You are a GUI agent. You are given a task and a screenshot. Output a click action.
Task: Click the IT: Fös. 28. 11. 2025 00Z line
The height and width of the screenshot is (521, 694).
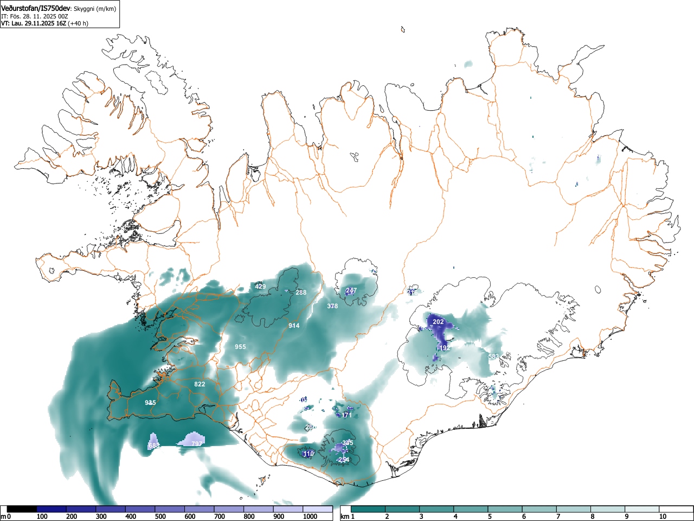(x=35, y=16)
